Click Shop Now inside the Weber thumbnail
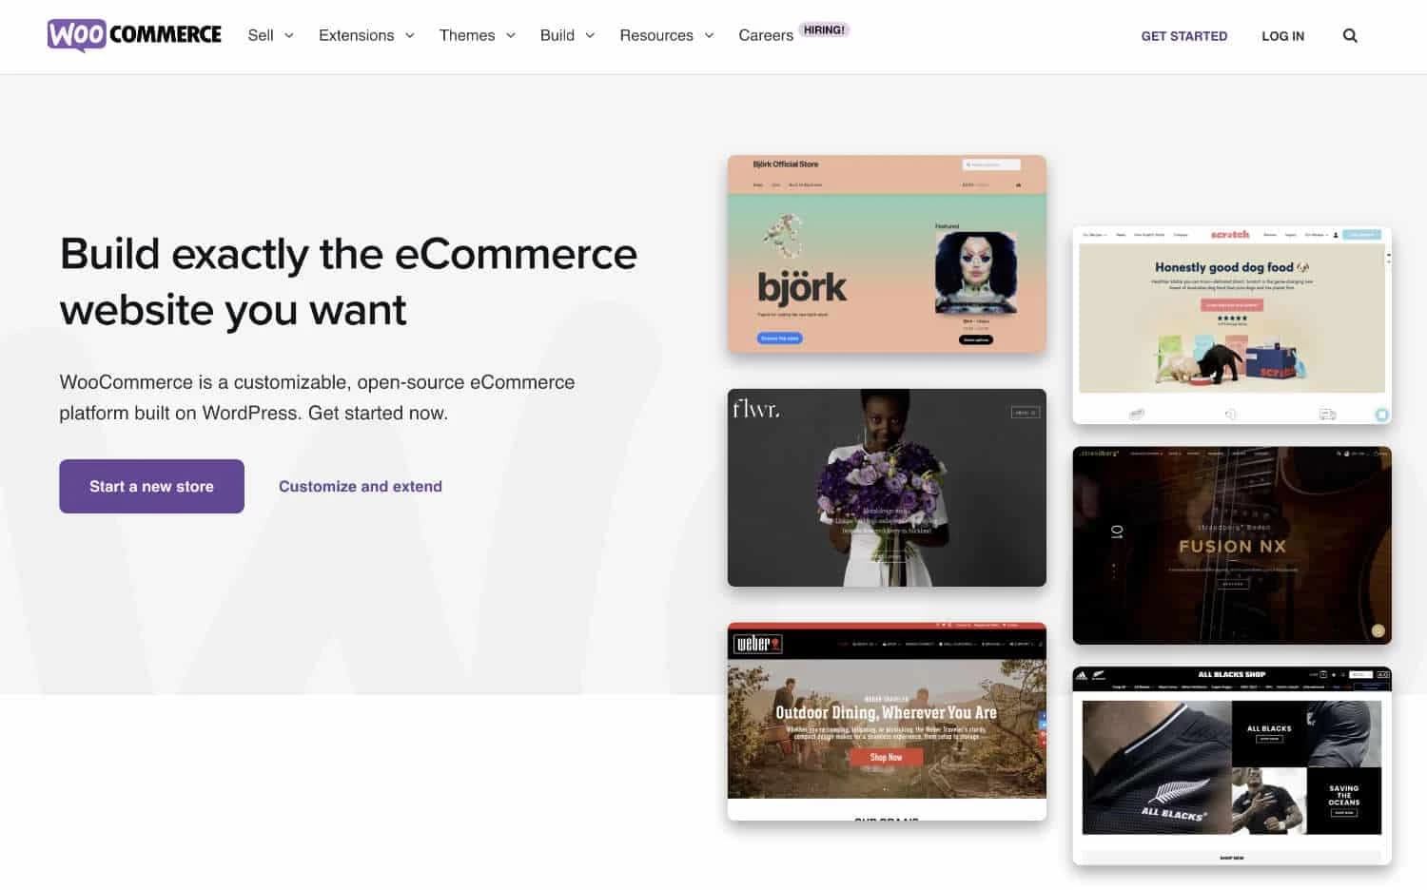 (886, 757)
